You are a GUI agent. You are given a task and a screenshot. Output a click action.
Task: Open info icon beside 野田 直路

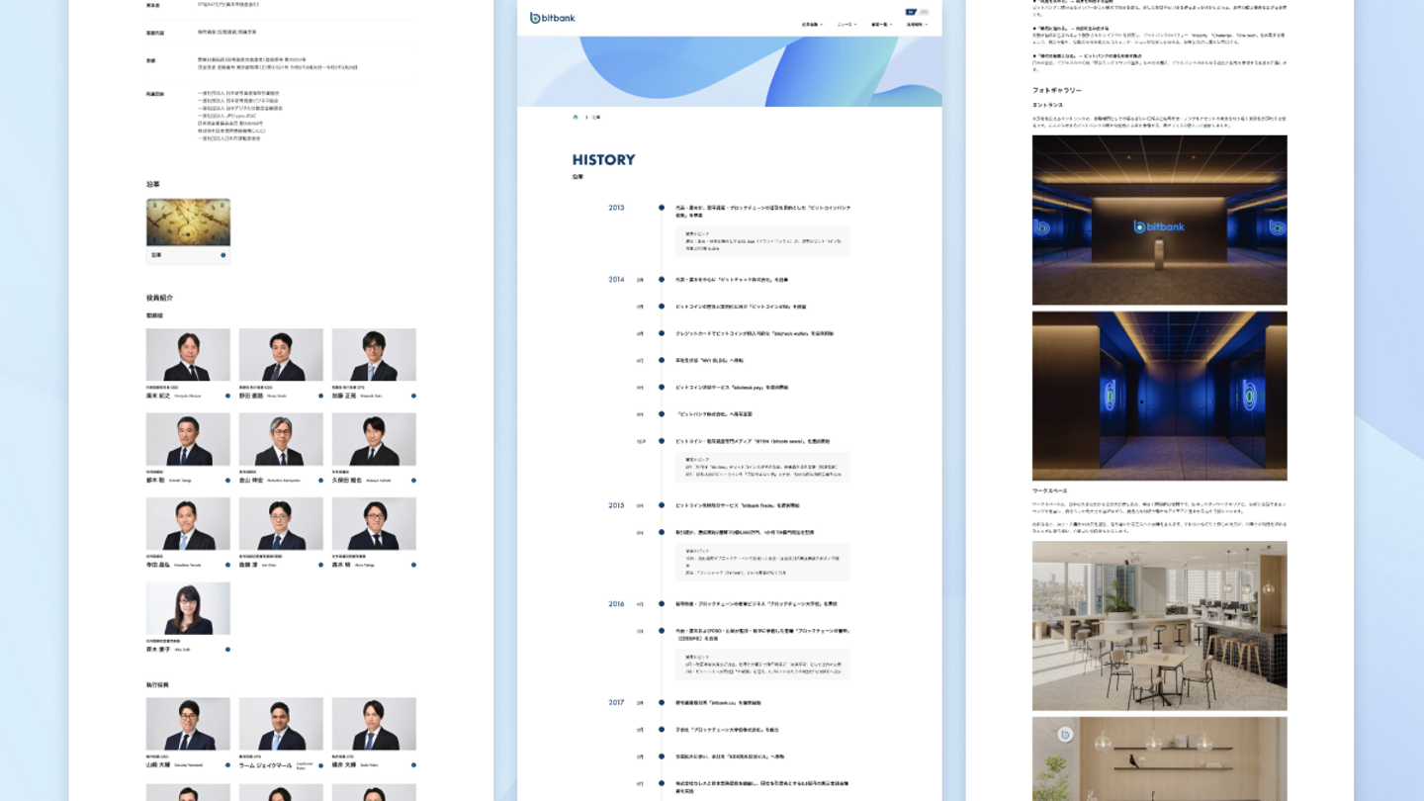click(320, 396)
